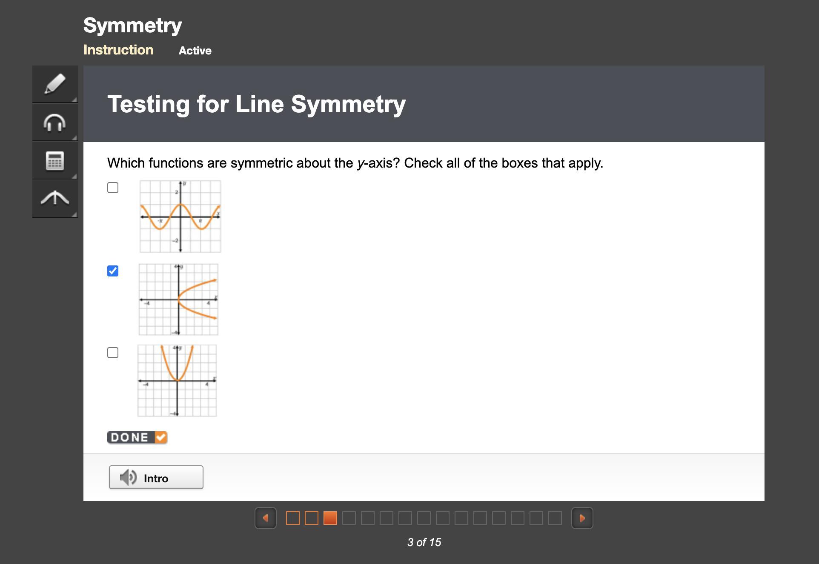Image resolution: width=819 pixels, height=564 pixels.
Task: Expand the headphones tool options corner arrow
Action: 74,137
